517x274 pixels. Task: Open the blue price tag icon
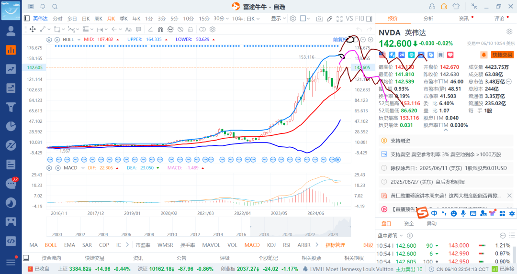coord(431,55)
